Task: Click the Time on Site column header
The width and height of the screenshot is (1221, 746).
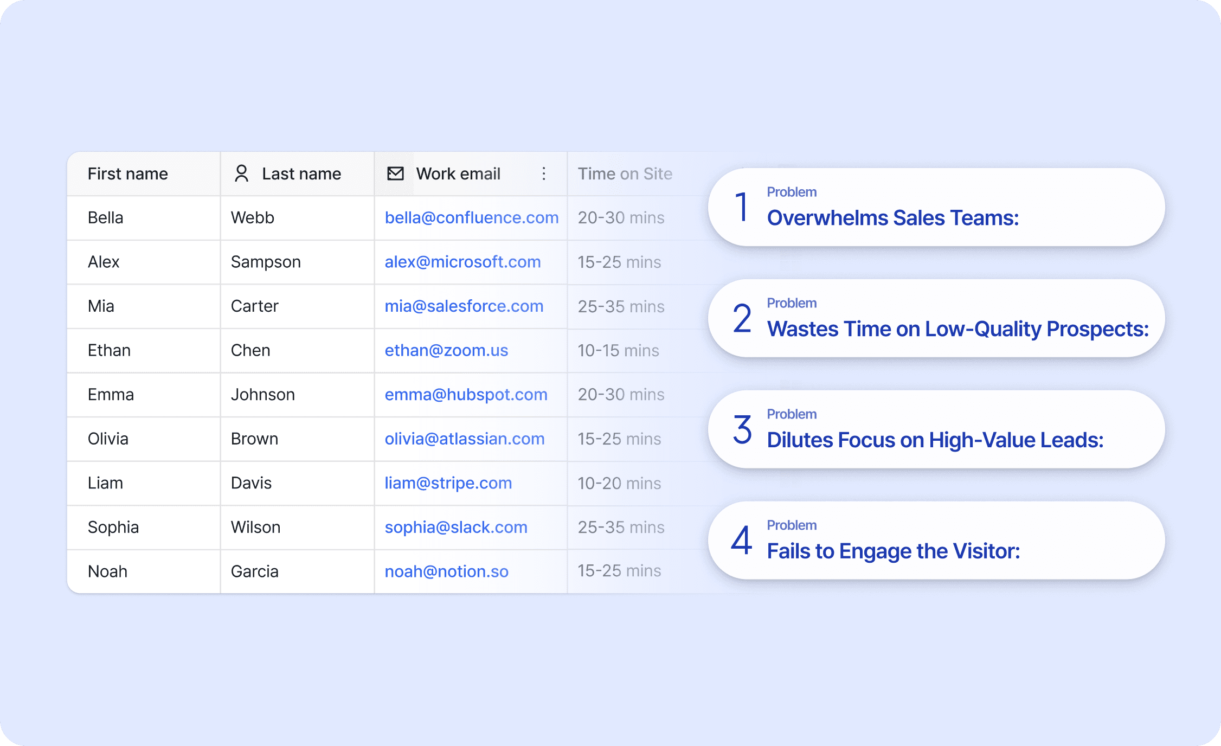Action: pos(625,173)
